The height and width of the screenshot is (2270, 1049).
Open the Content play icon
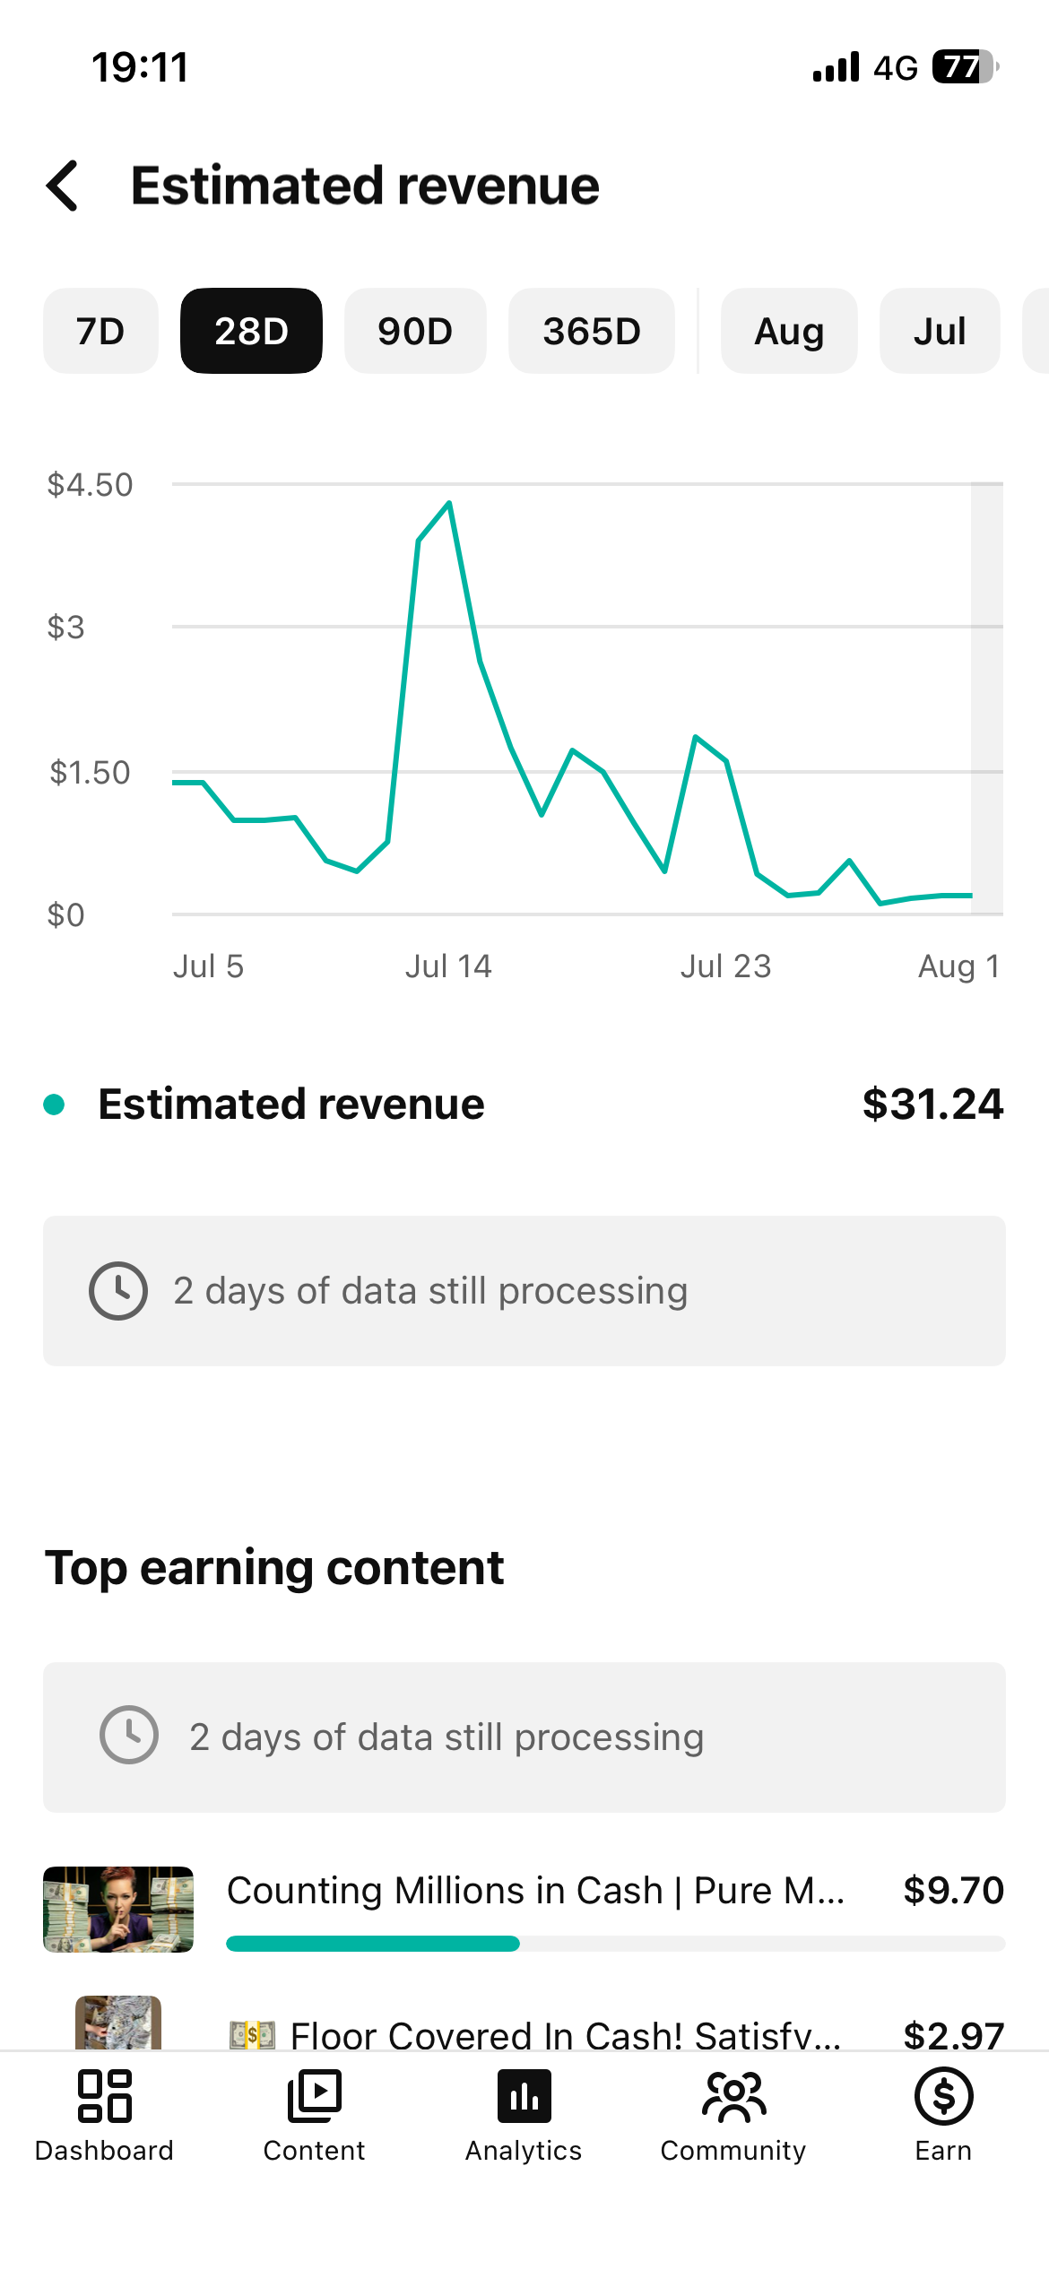coord(314,2096)
